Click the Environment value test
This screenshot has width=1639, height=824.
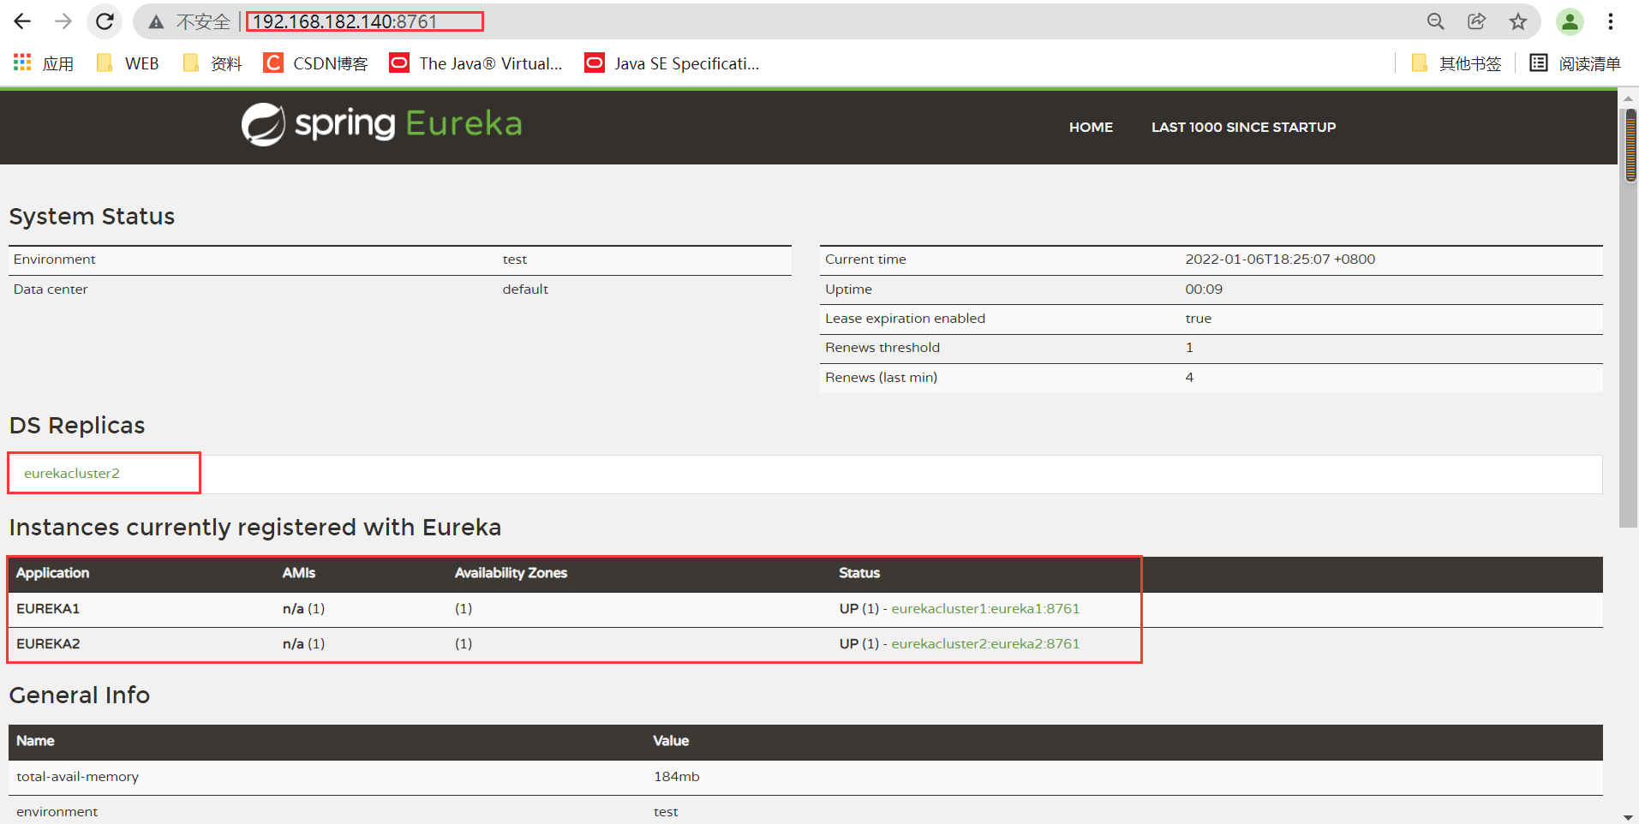[515, 260]
